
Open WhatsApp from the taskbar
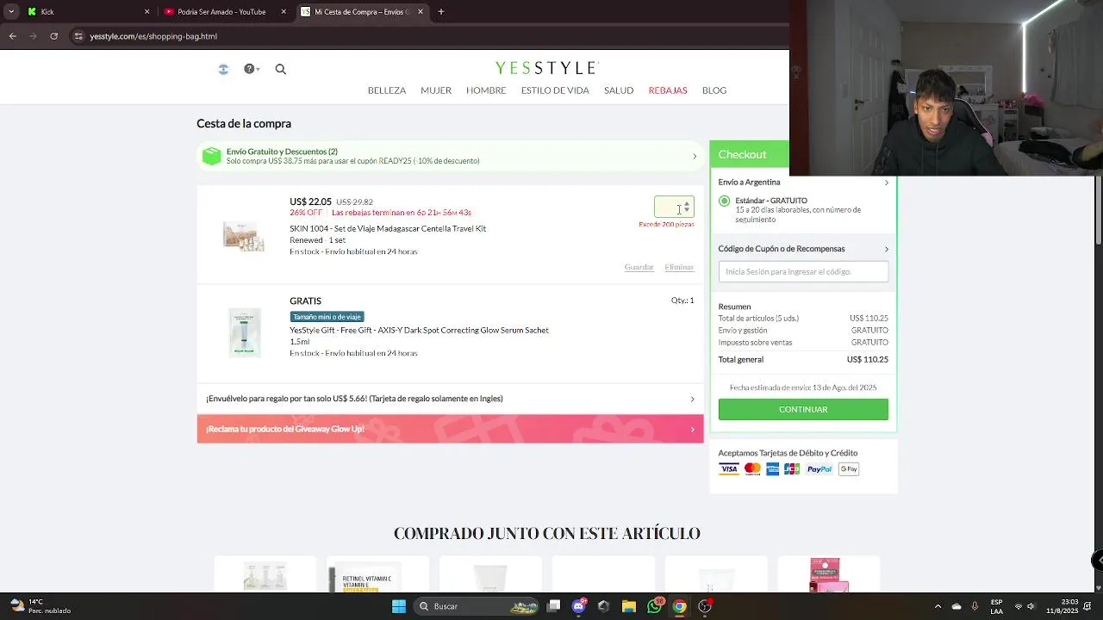654,606
